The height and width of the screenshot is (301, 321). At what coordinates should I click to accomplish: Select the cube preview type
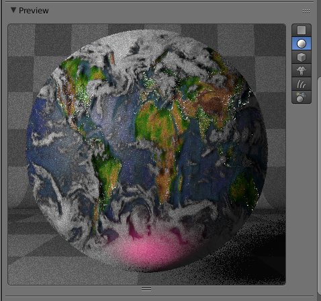[x=302, y=57]
